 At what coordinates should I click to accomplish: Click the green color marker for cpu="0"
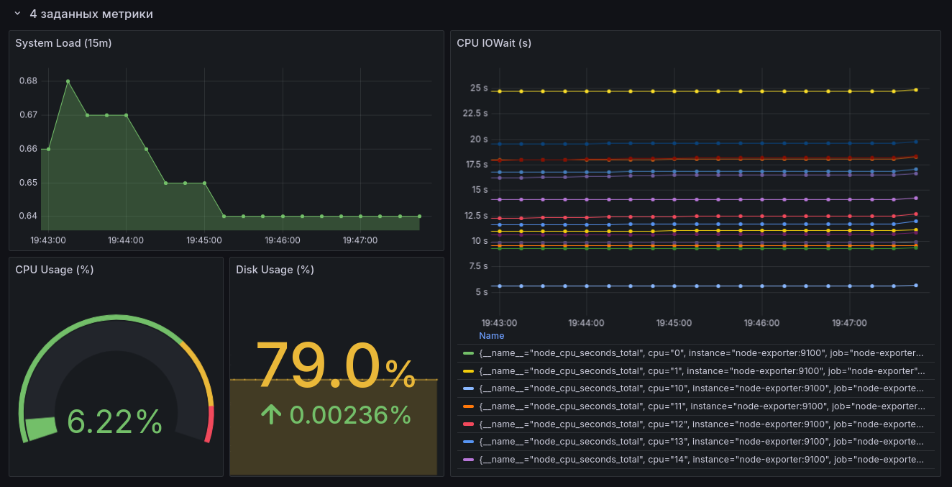point(468,353)
